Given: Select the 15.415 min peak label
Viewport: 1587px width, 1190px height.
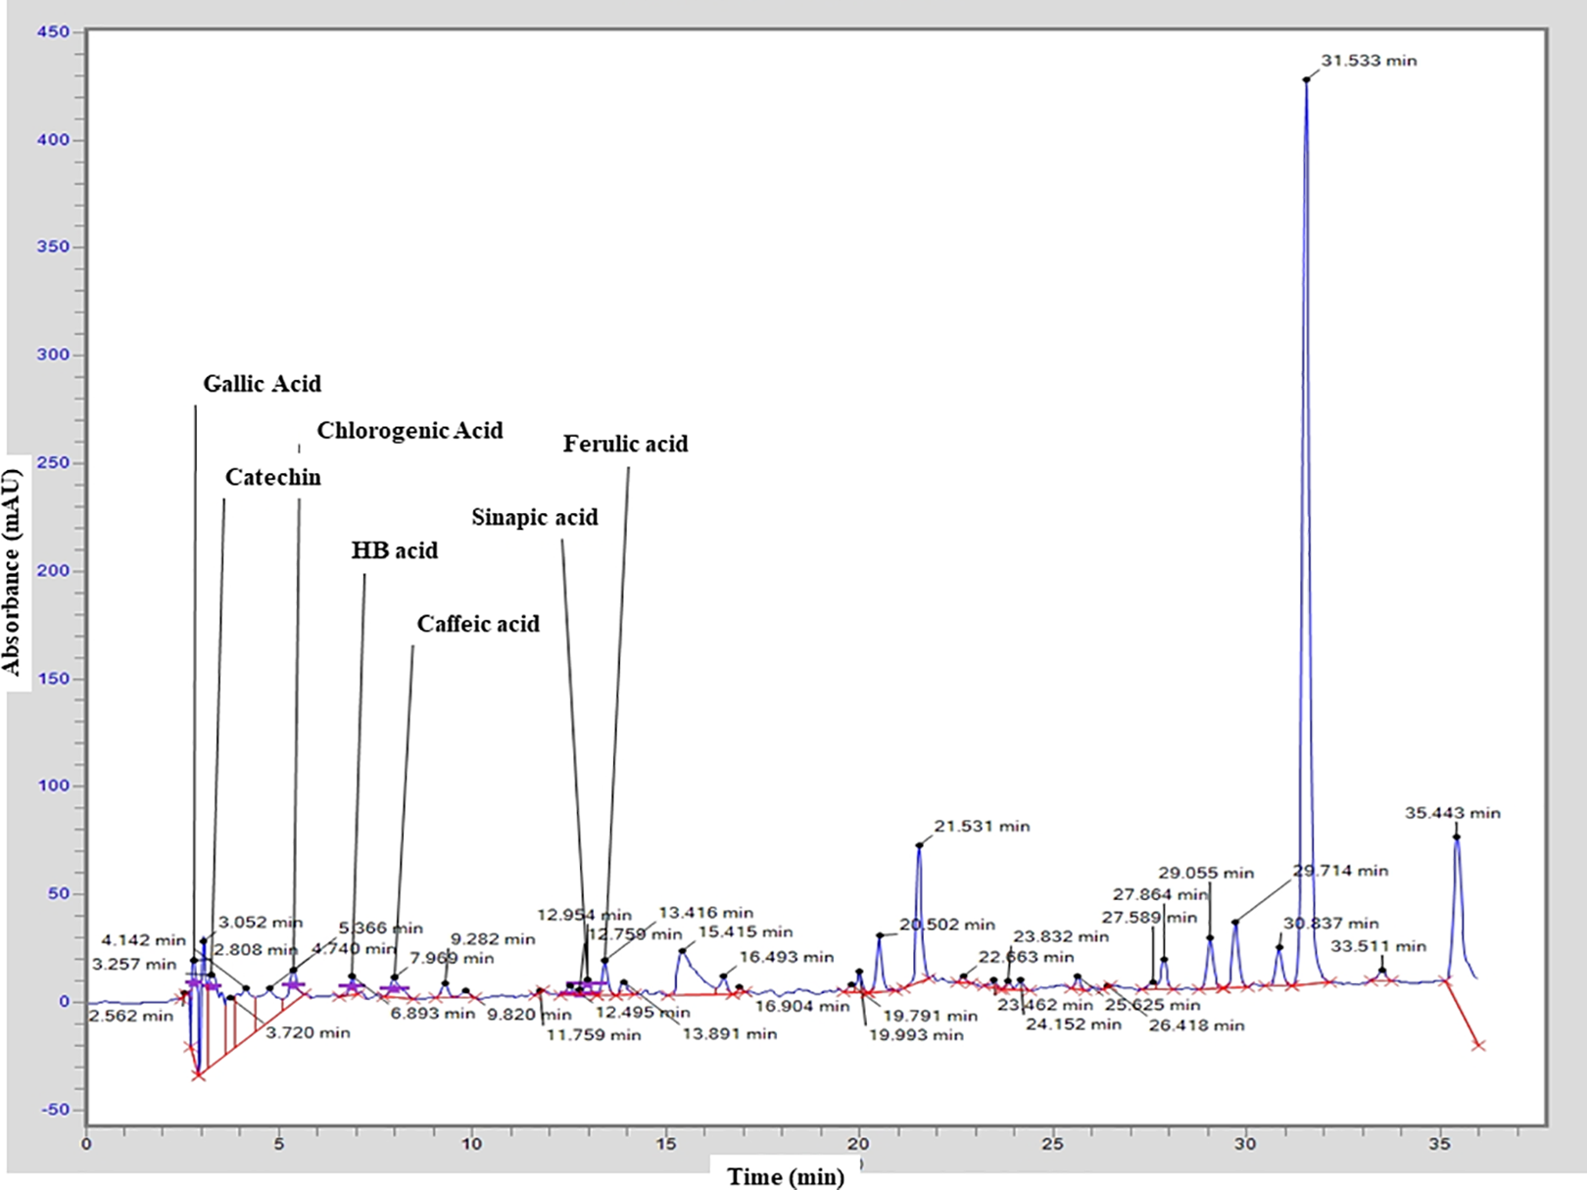Looking at the screenshot, I should click(x=745, y=932).
